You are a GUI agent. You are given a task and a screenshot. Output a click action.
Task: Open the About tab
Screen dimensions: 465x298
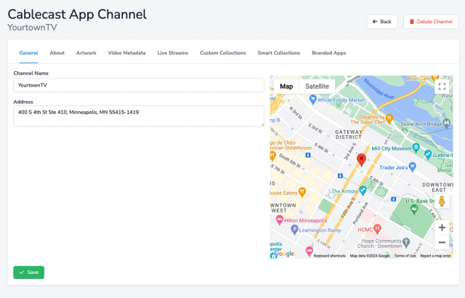click(57, 53)
